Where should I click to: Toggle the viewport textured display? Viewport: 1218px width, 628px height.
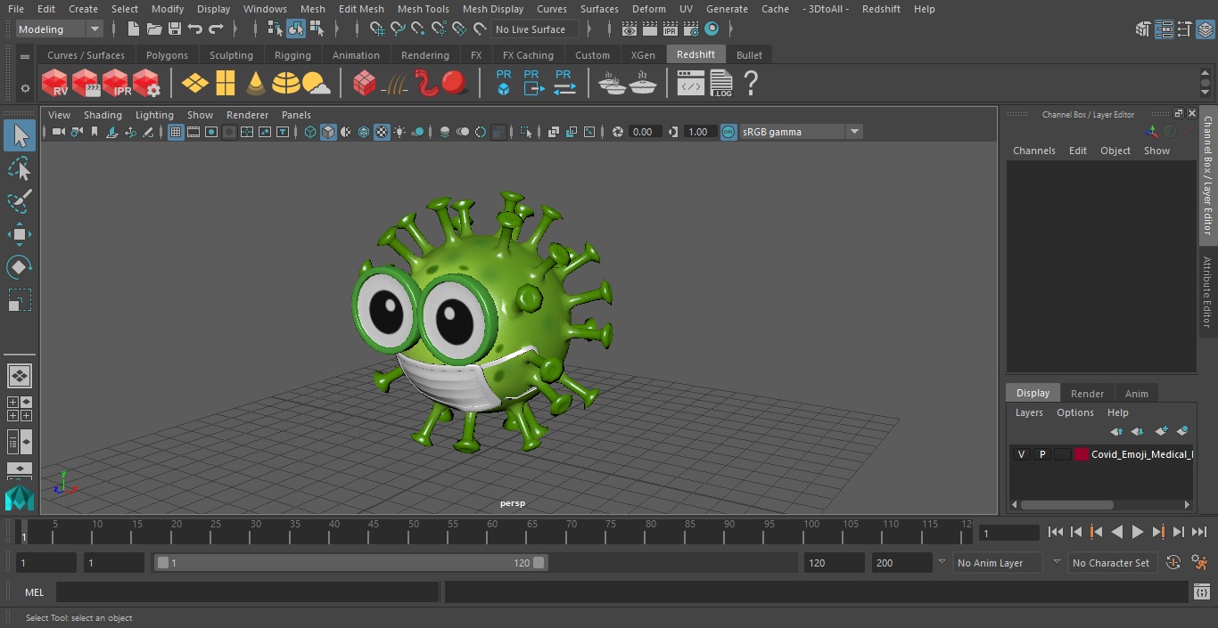point(382,132)
